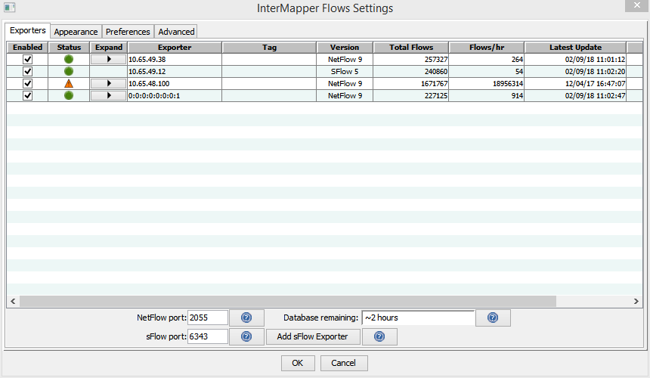This screenshot has height=378, width=650.
Task: Open help beside Add sFlow Exporter
Action: [x=379, y=336]
